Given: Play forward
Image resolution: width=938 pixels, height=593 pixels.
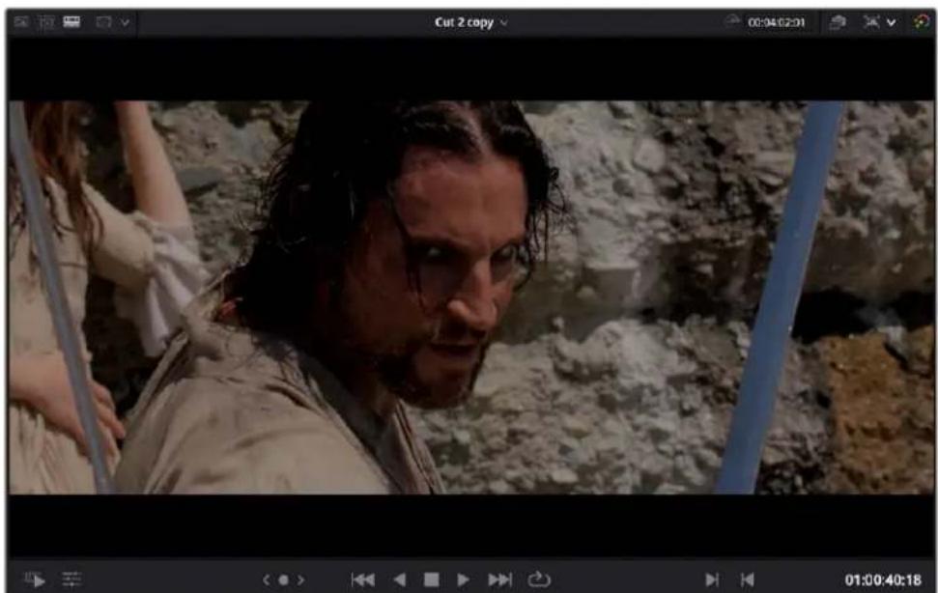Looking at the screenshot, I should click(x=463, y=579).
